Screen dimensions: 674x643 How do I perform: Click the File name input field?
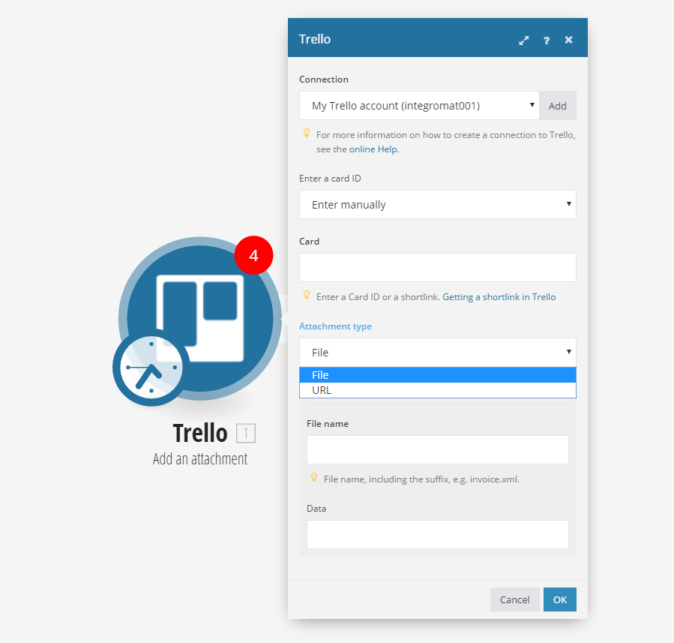(438, 450)
